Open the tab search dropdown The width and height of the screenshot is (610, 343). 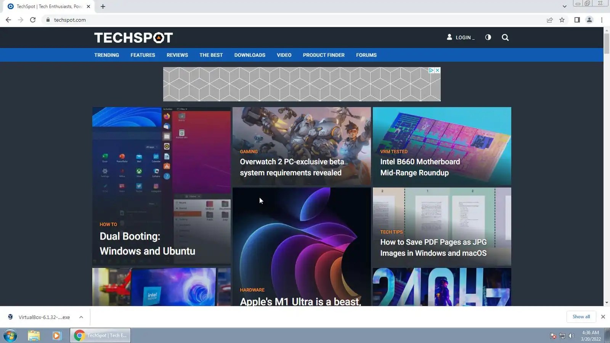564,6
